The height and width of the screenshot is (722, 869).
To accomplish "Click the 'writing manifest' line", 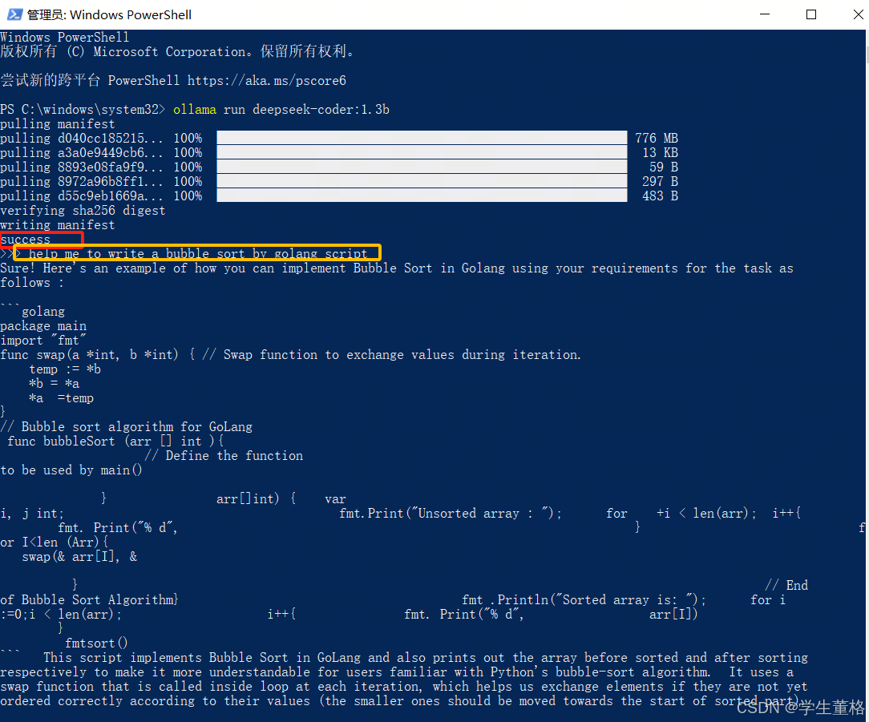I will pos(58,225).
